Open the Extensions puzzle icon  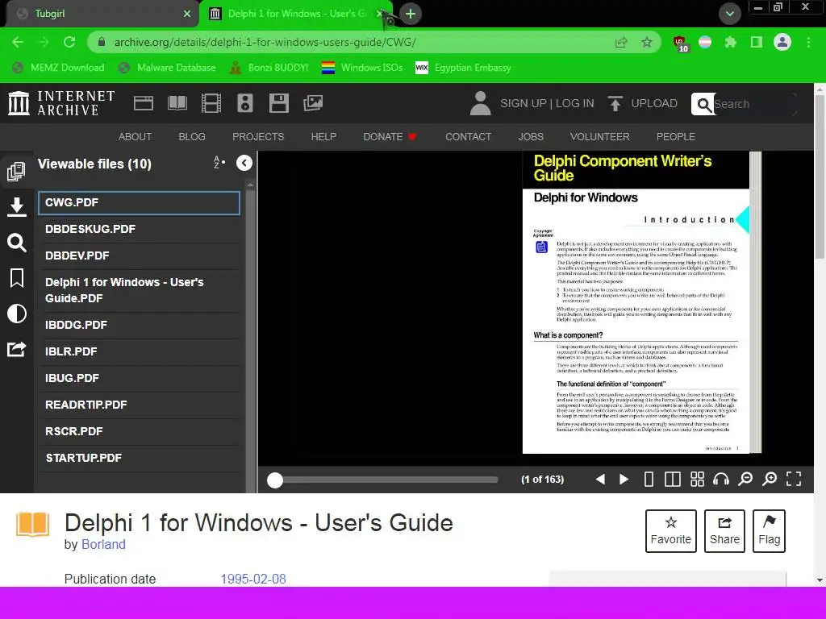pos(730,42)
